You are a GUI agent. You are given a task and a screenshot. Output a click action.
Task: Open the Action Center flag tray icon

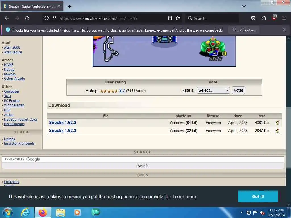click(x=255, y=212)
